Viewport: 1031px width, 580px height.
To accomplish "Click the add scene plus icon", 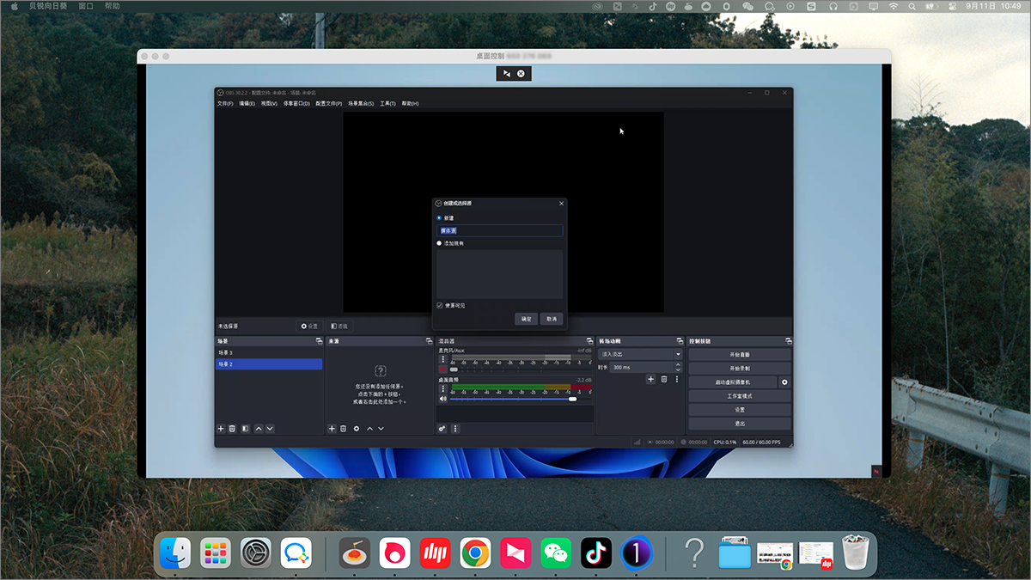I will [221, 429].
